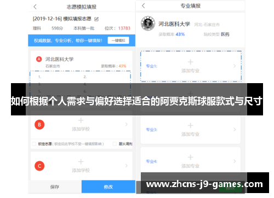Add major in 专业1 plus icon
Image resolution: width=274 pixels, height=198 pixels.
click(x=190, y=62)
